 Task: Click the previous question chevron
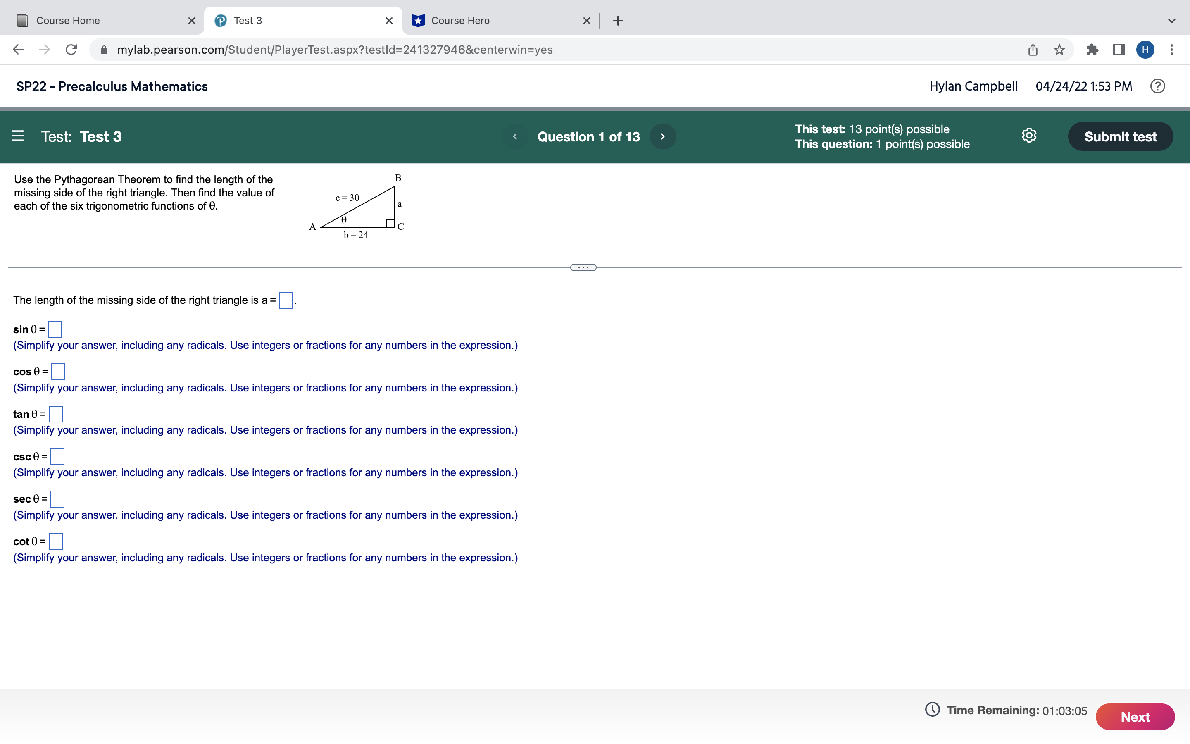515,136
